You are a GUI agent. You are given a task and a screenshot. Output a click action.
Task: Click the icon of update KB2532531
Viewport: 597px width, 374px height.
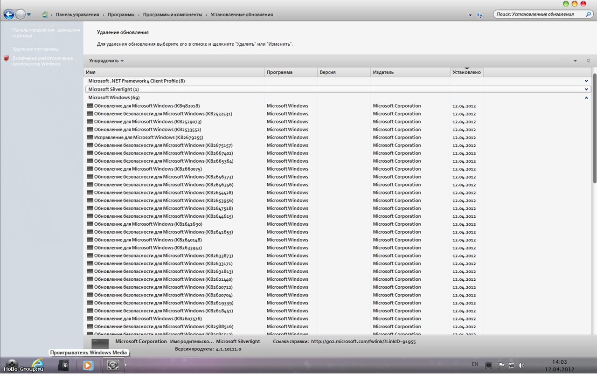click(x=90, y=114)
